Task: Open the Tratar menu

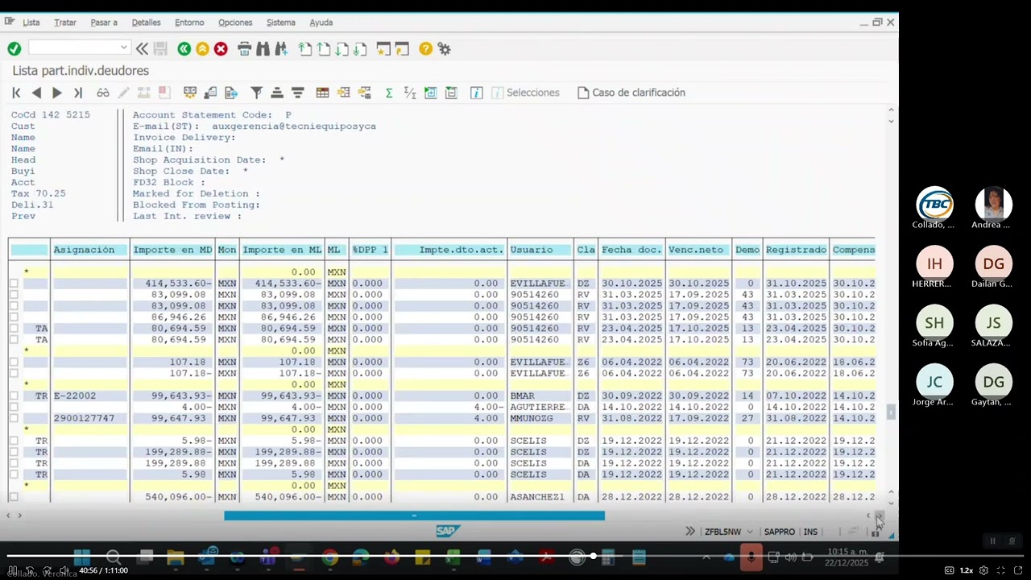Action: (x=65, y=23)
